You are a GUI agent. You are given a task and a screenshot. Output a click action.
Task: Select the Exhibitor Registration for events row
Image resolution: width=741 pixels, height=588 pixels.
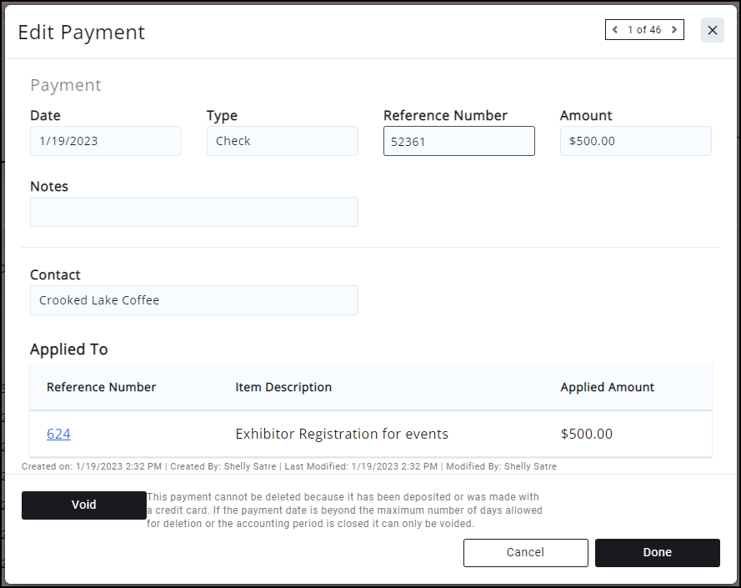tap(342, 434)
